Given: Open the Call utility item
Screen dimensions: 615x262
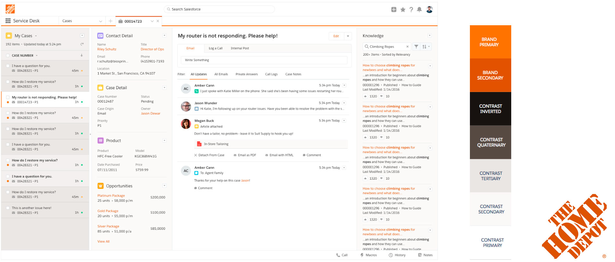Looking at the screenshot, I should click(342, 255).
